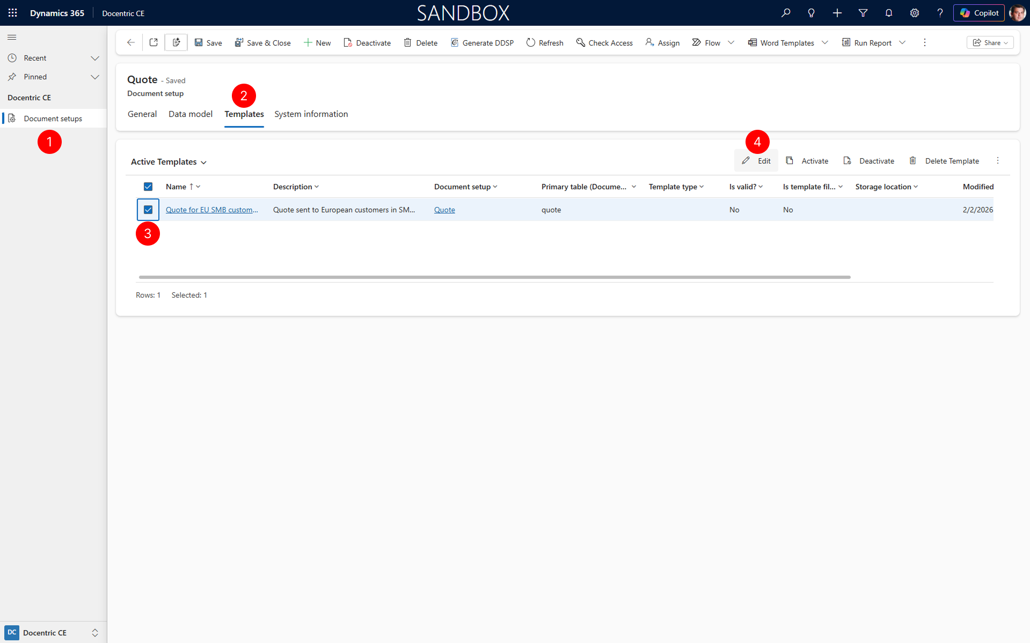Viewport: 1030px width, 643px height.
Task: Open the subgrid more commands menu
Action: click(x=998, y=161)
